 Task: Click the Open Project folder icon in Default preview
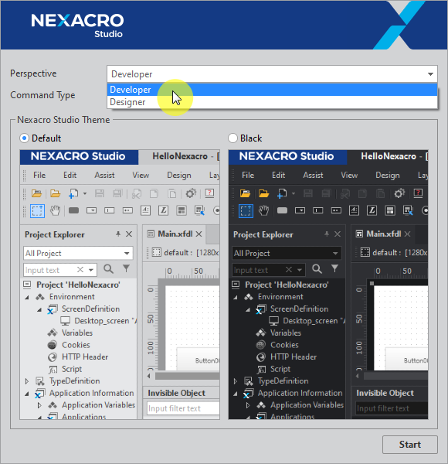tap(36, 194)
